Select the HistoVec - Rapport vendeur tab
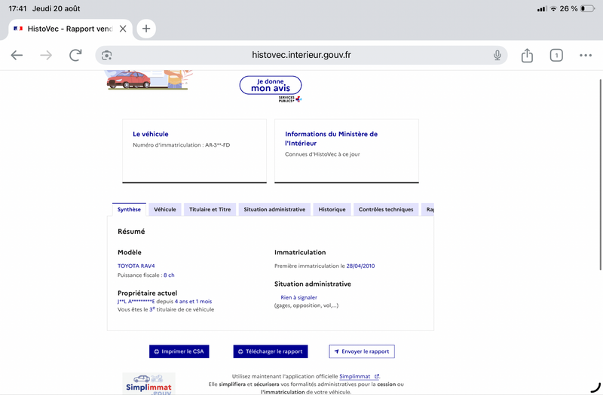The height and width of the screenshot is (395, 603). pyautogui.click(x=70, y=29)
